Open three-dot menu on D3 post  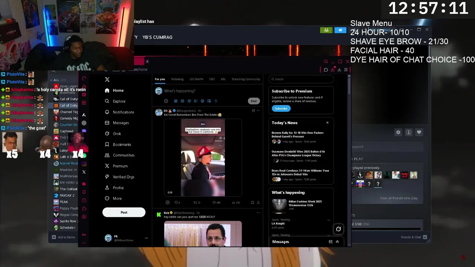(x=258, y=111)
